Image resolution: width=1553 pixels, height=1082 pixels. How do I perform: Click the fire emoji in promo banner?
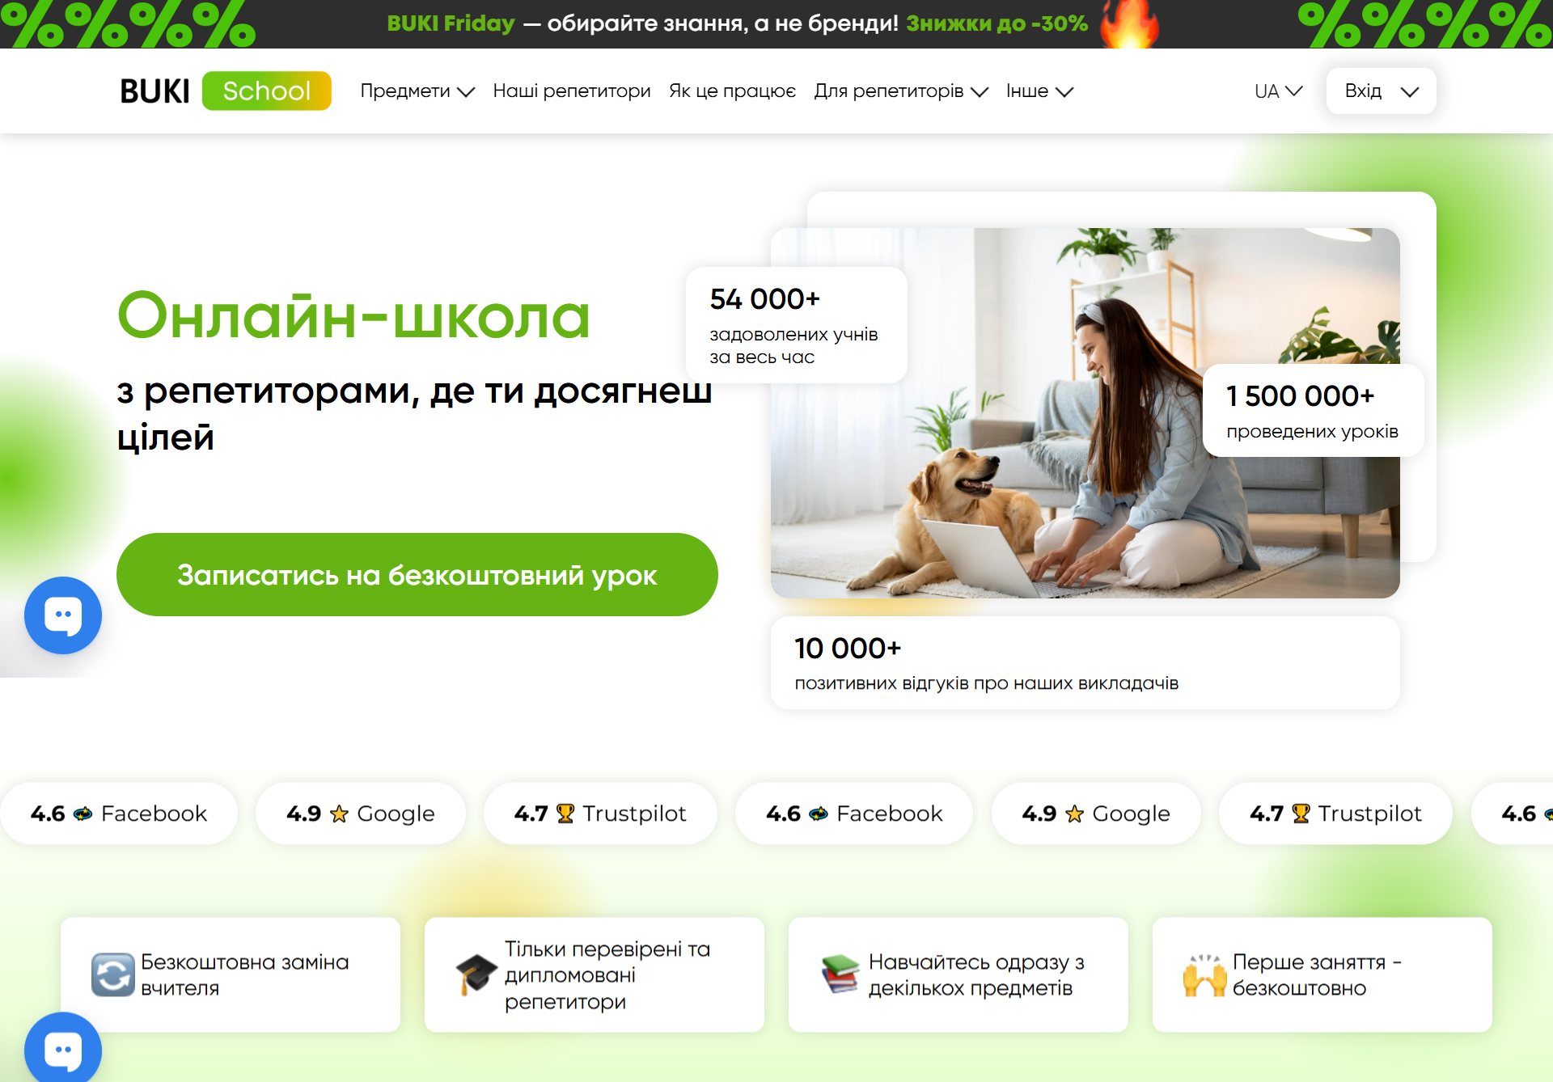[x=1129, y=23]
